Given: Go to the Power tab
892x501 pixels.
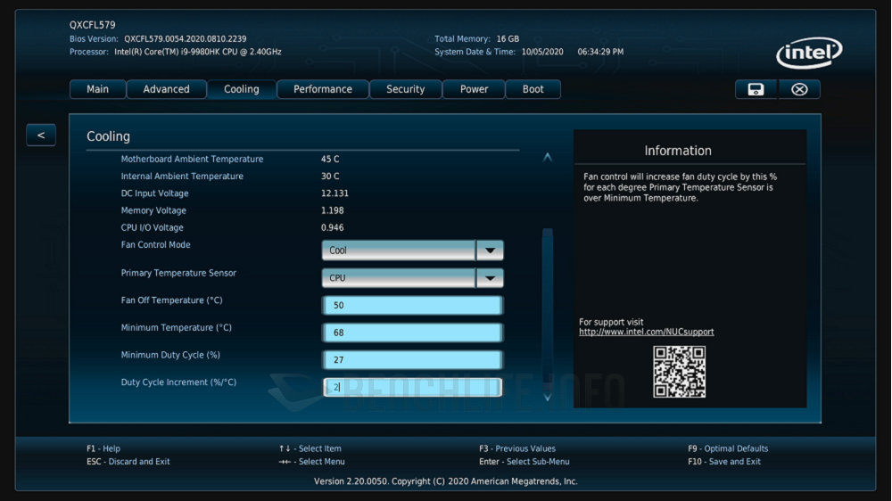Looking at the screenshot, I should click(x=474, y=89).
